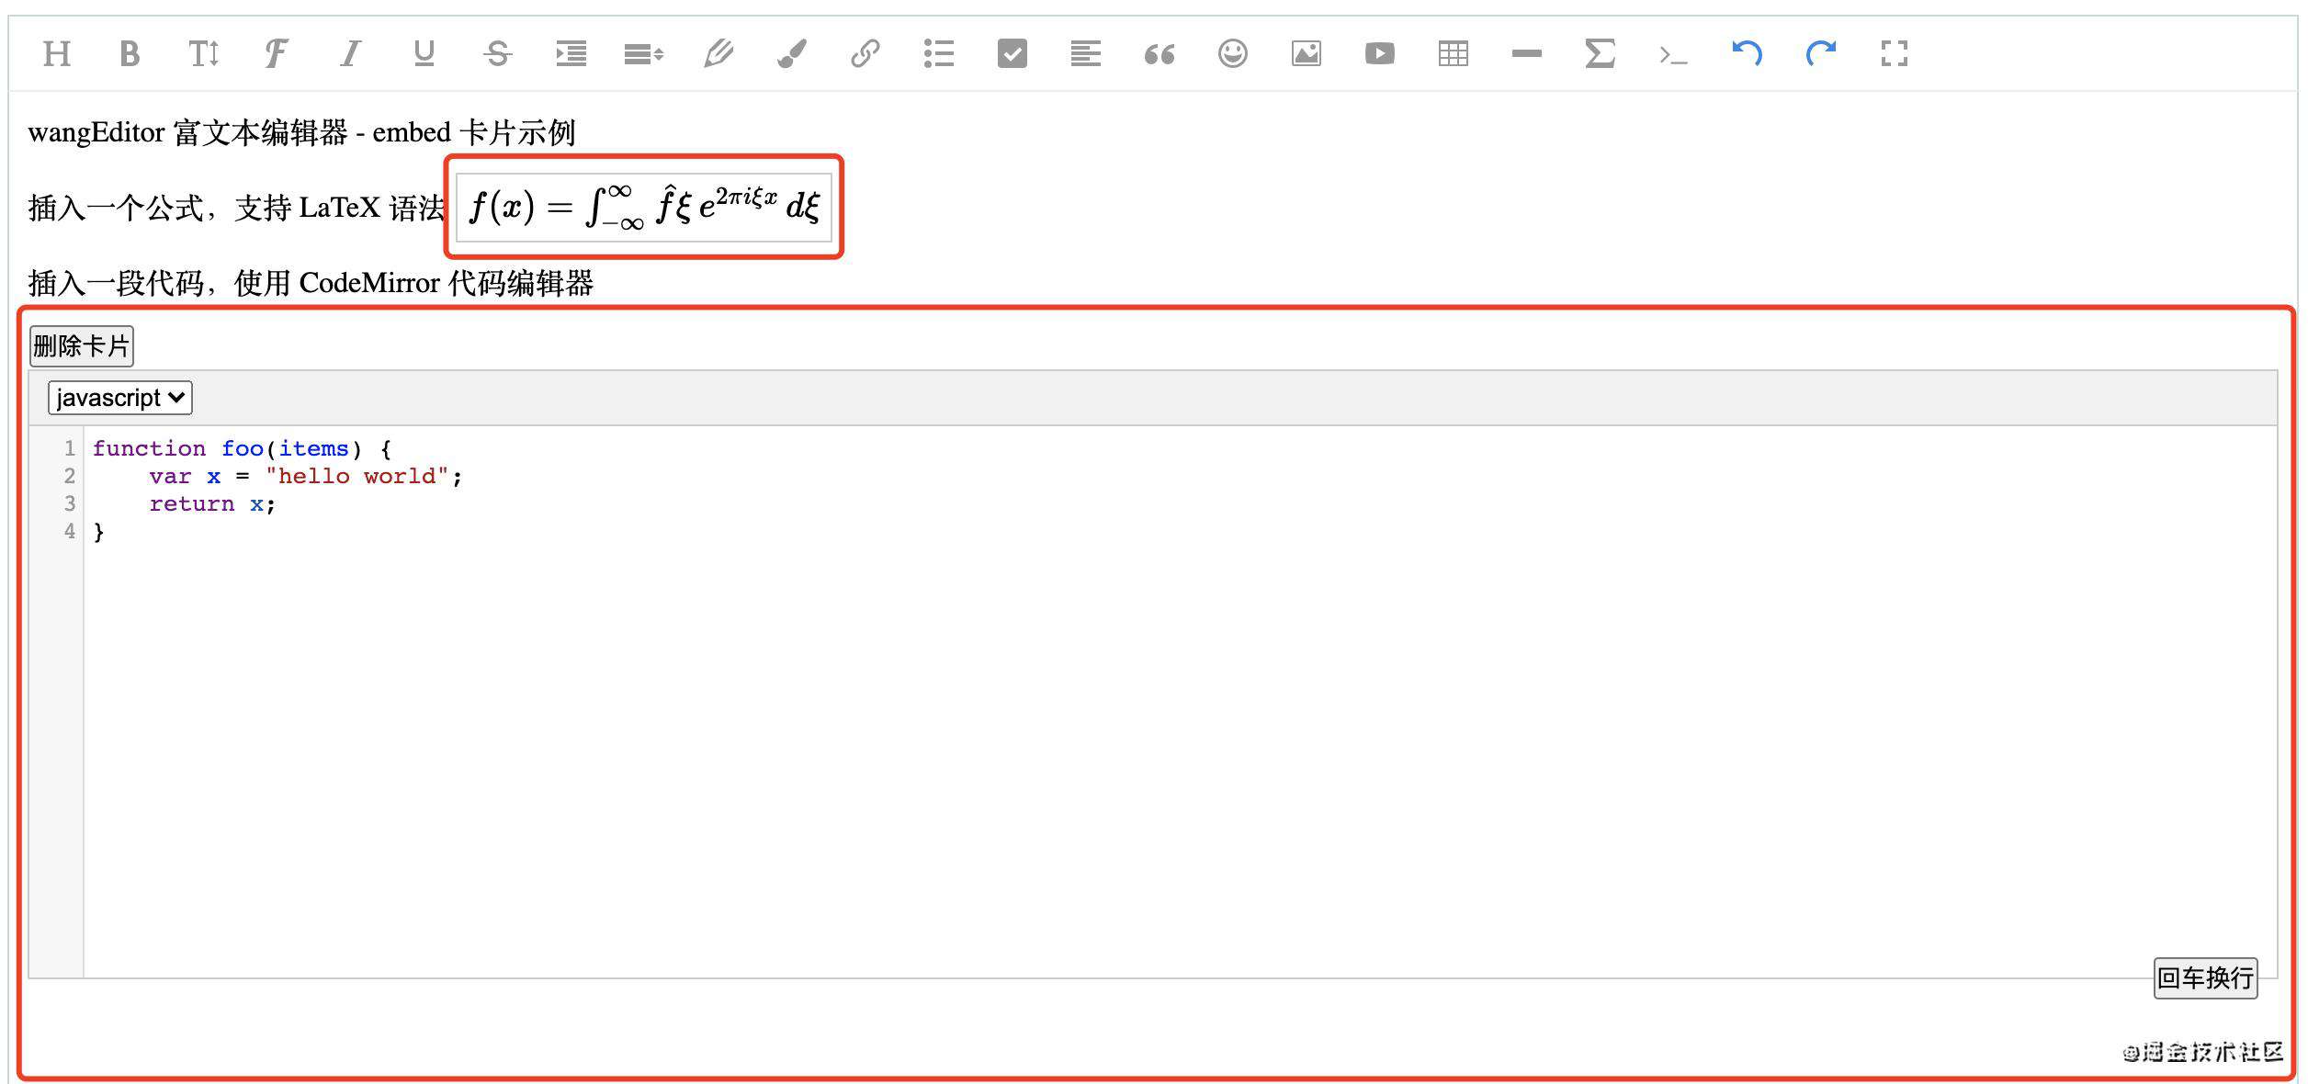The height and width of the screenshot is (1084, 2308).
Task: Open the font size tool
Action: [203, 53]
